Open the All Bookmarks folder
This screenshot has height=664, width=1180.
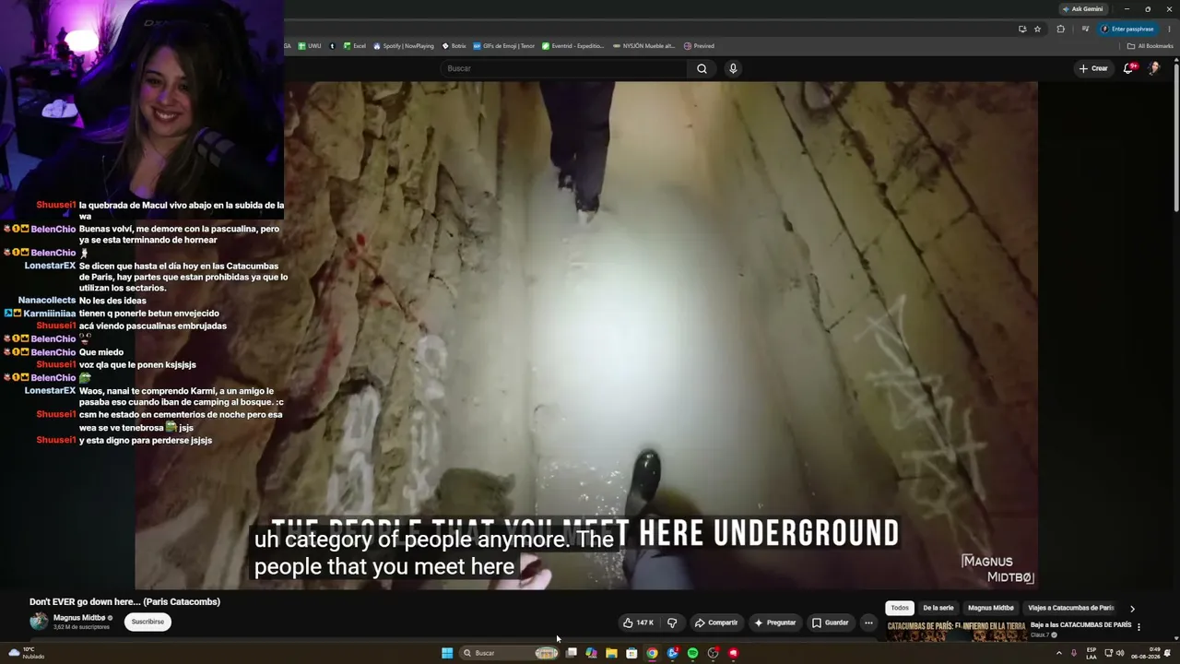[1151, 46]
